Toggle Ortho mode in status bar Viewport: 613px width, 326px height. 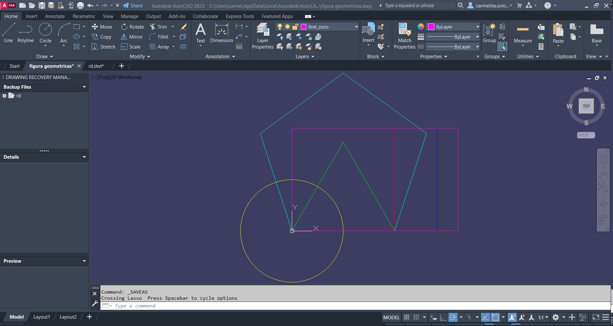point(443,317)
